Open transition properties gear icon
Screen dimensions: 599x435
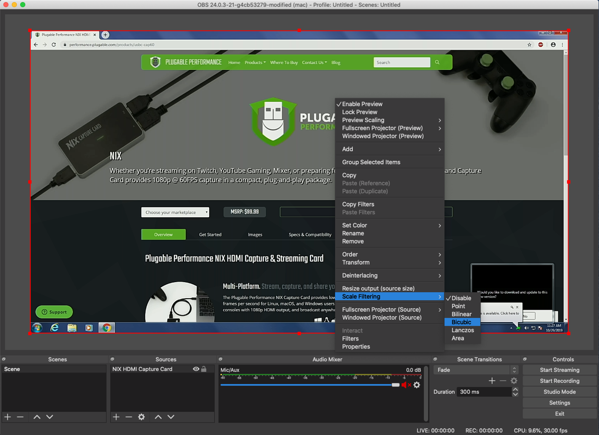(514, 380)
